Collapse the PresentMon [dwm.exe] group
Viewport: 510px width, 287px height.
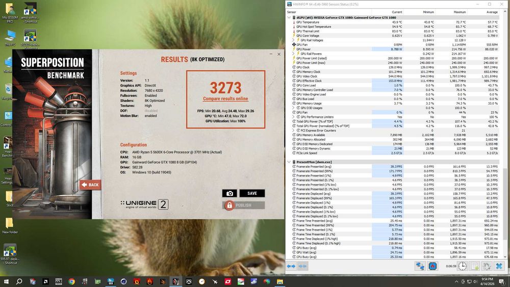pyautogui.click(x=289, y=162)
